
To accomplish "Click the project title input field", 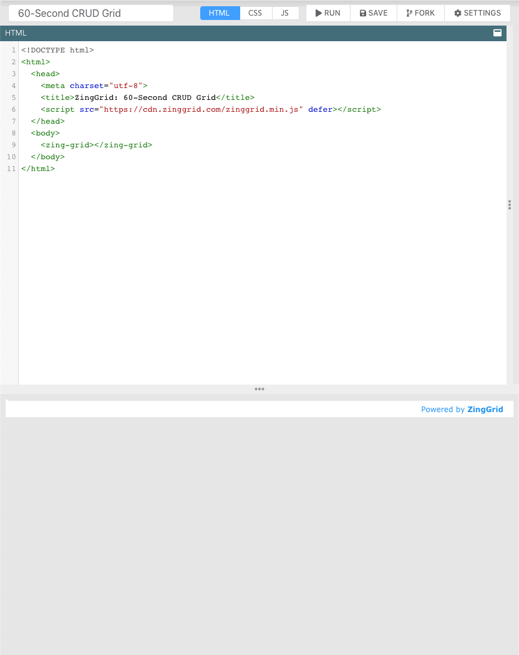I will [x=90, y=12].
